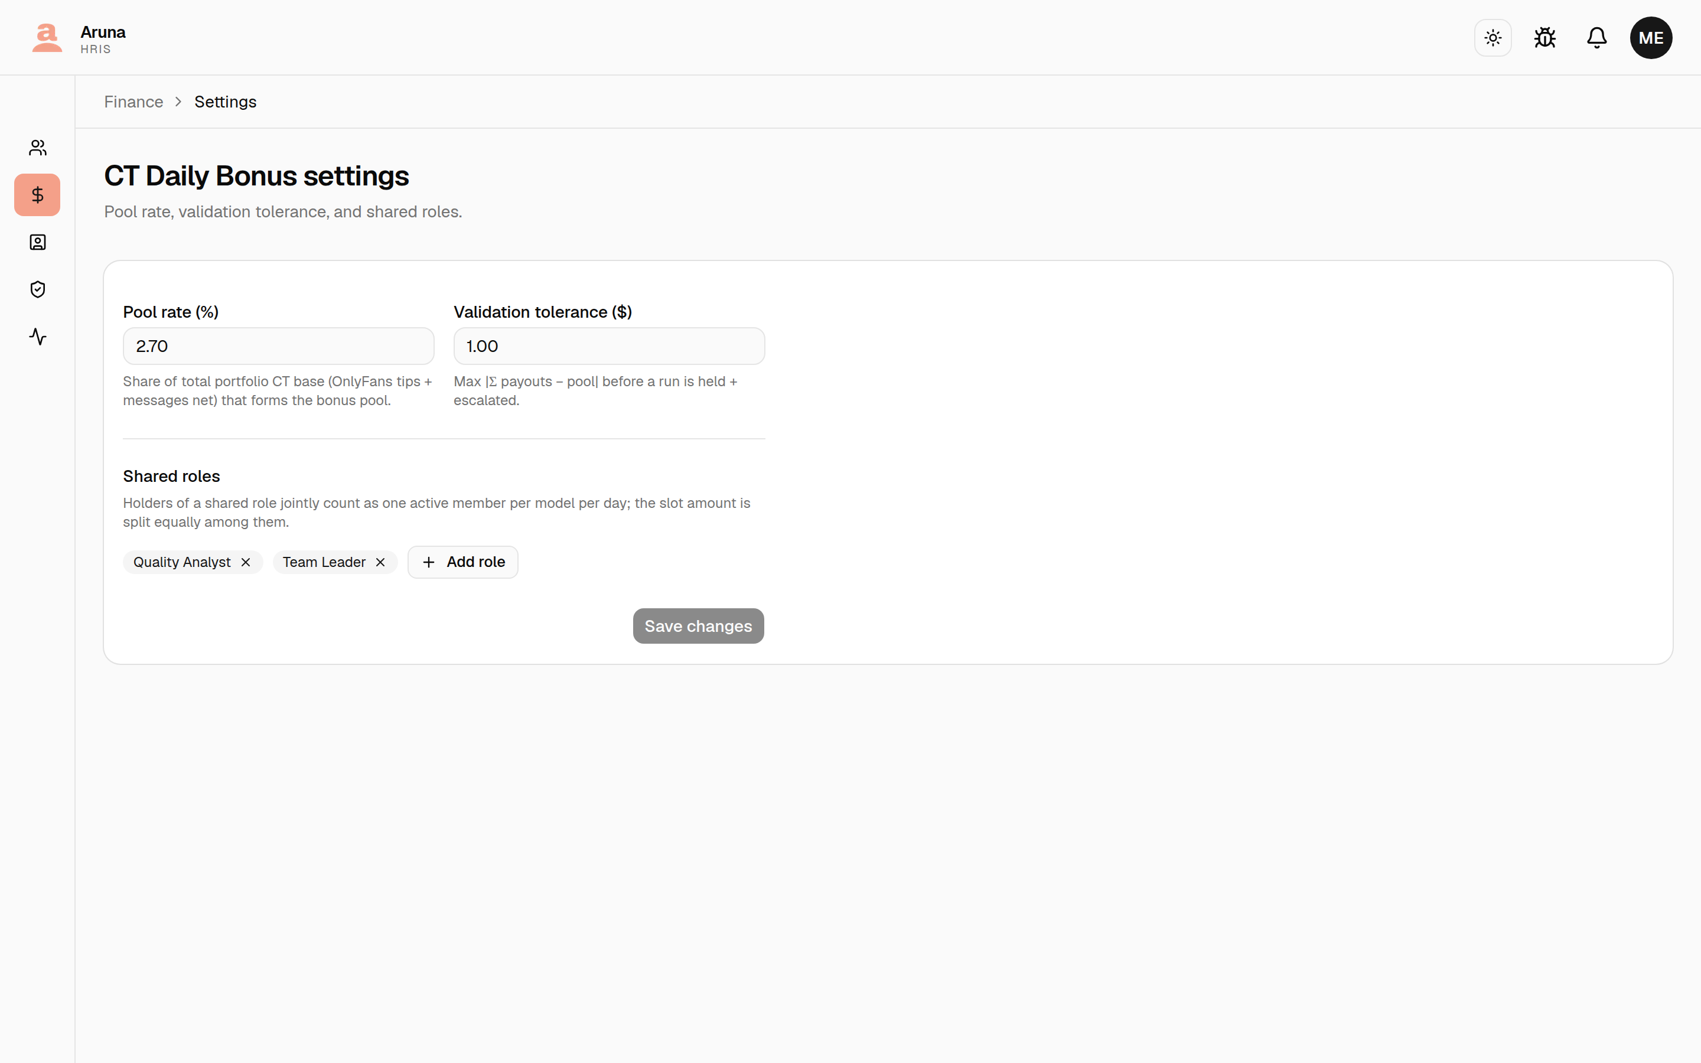1701x1063 pixels.
Task: Click the Pool rate (%) label
Action: click(171, 312)
